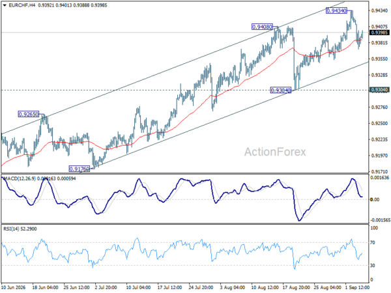Click the EURCHF,H4 chart title text
The width and height of the screenshot is (391, 293).
22,5
